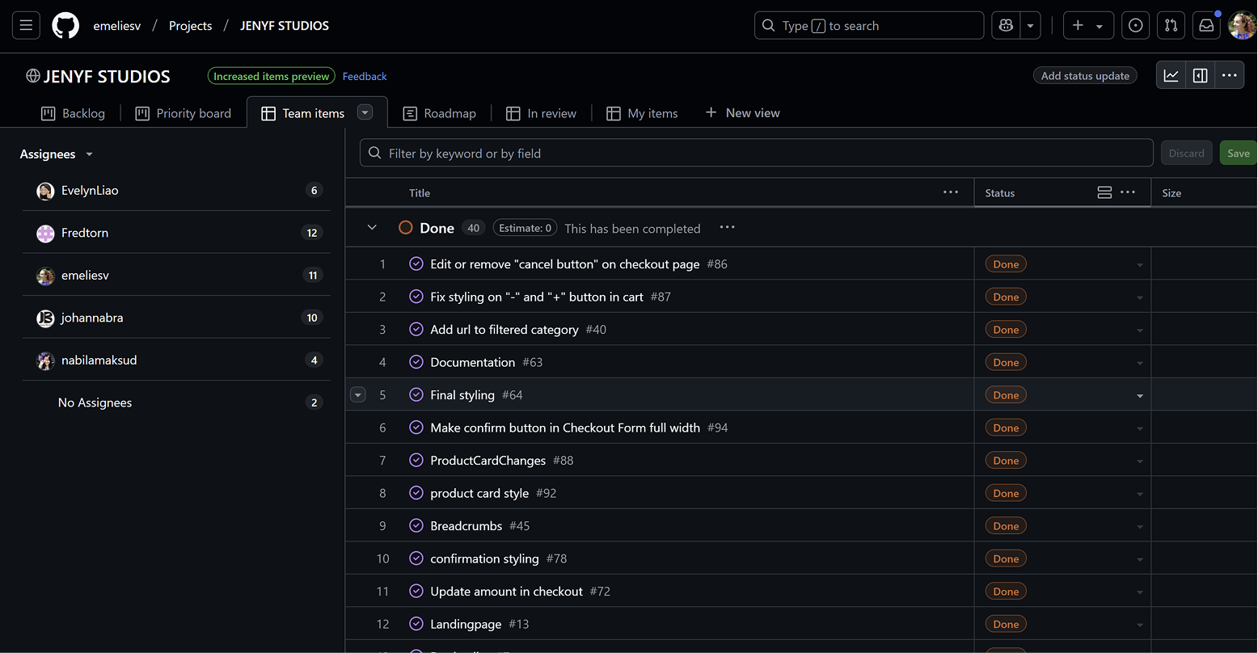The width and height of the screenshot is (1258, 653).
Task: Select the checked circle on Final styling
Action: (x=416, y=394)
